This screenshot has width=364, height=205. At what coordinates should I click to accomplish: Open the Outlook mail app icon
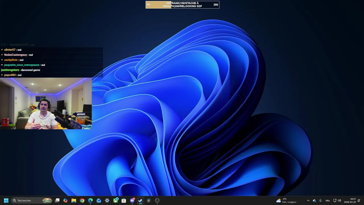[99, 200]
